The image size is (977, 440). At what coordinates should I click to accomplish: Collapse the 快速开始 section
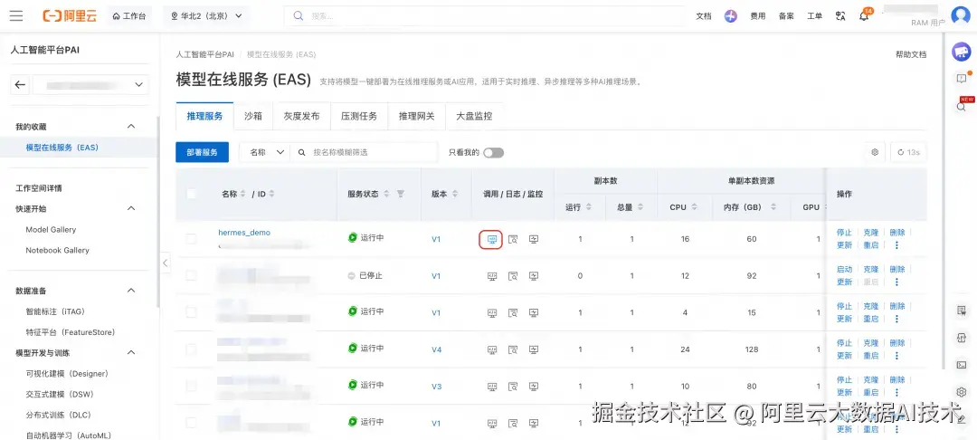(131, 208)
